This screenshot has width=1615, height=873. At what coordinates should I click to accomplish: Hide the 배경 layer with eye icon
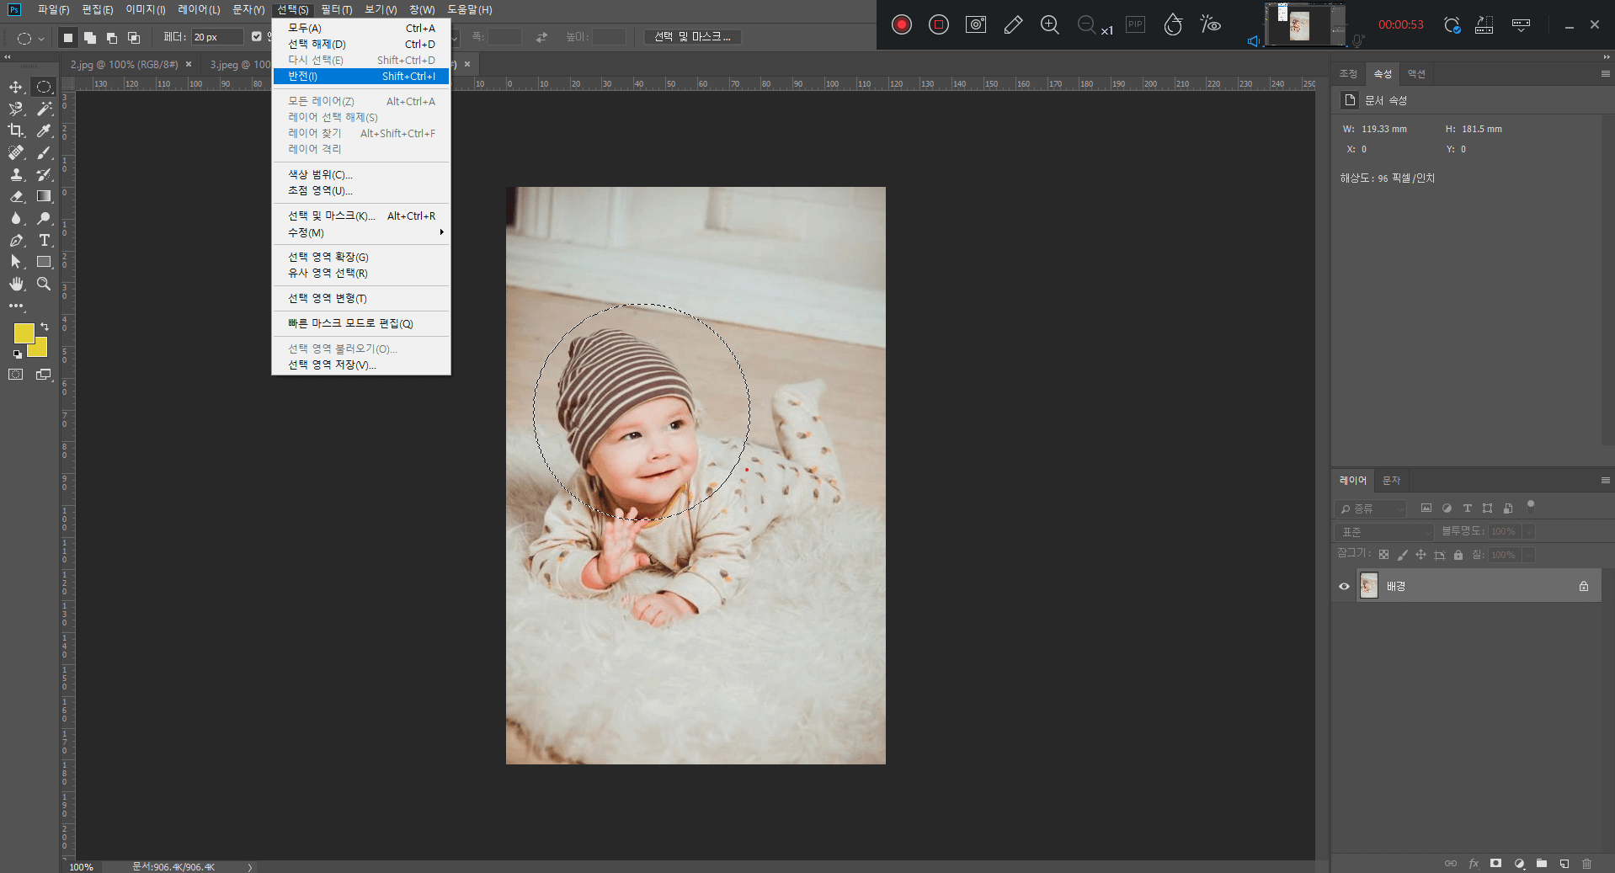[1344, 586]
